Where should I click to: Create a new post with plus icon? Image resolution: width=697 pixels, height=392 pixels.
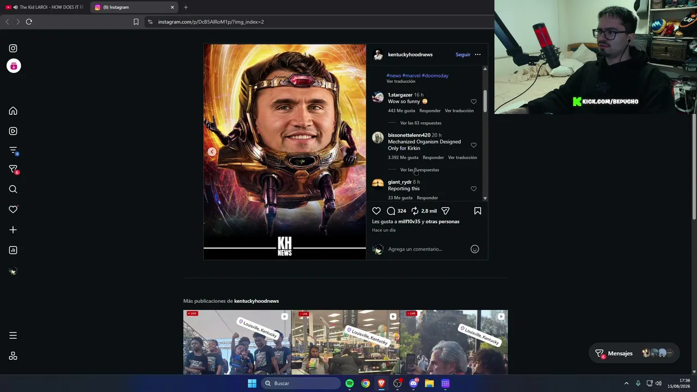tap(13, 230)
